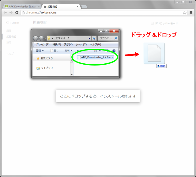Select お気に入り in navigation pane
The width and height of the screenshot is (196, 177).
coord(47,58)
